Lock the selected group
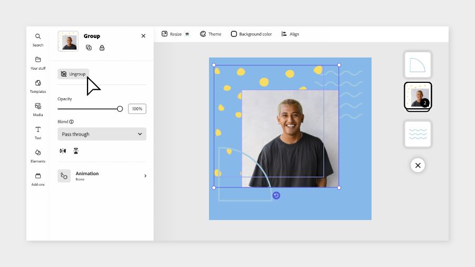The width and height of the screenshot is (475, 267). click(x=102, y=47)
